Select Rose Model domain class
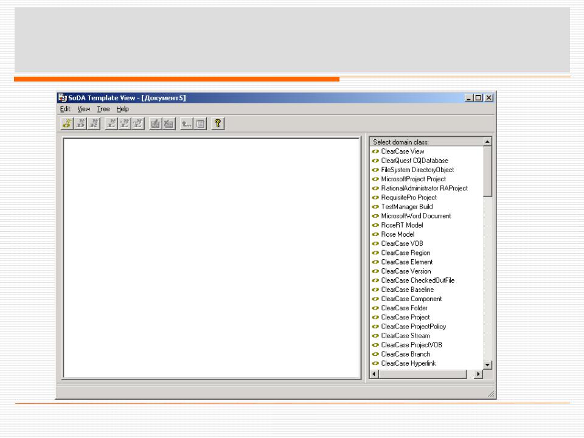Viewport: 584px width, 438px height. [398, 234]
